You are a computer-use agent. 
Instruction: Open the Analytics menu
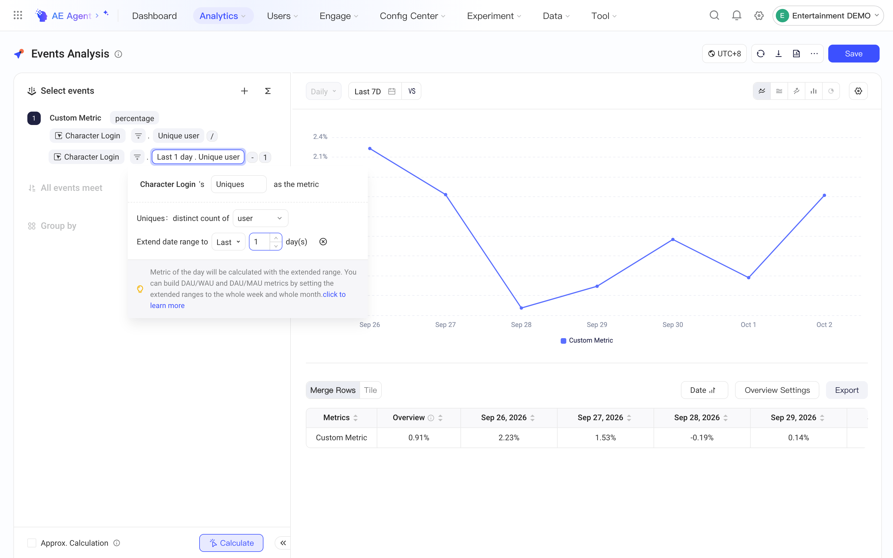pyautogui.click(x=223, y=16)
